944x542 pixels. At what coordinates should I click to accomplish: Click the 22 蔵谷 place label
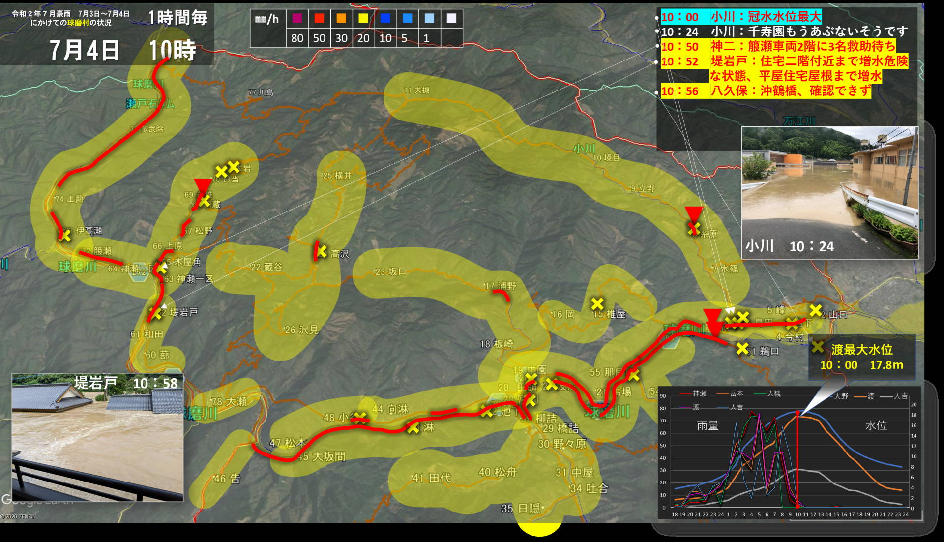[266, 267]
